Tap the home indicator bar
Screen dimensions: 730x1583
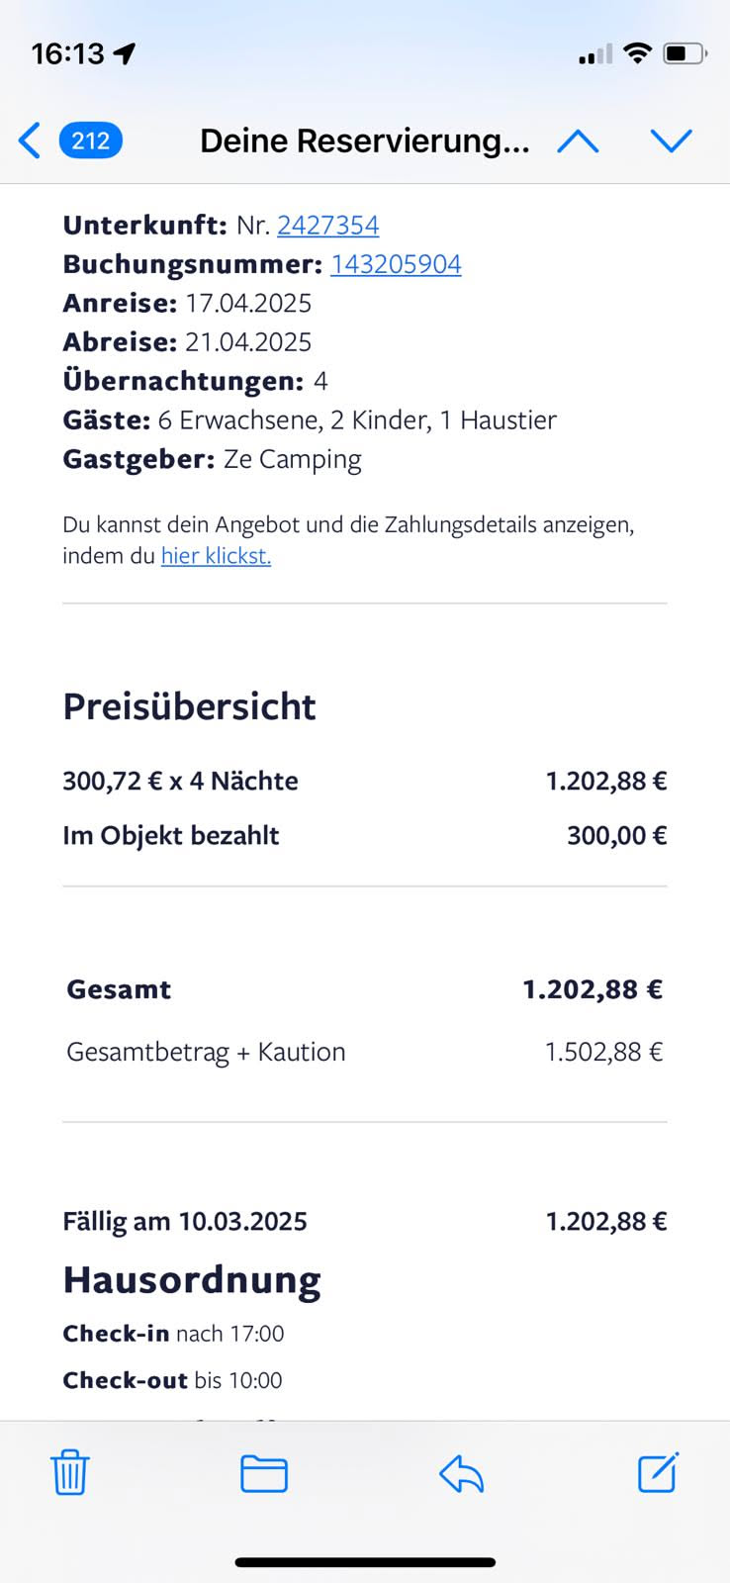point(365,1562)
